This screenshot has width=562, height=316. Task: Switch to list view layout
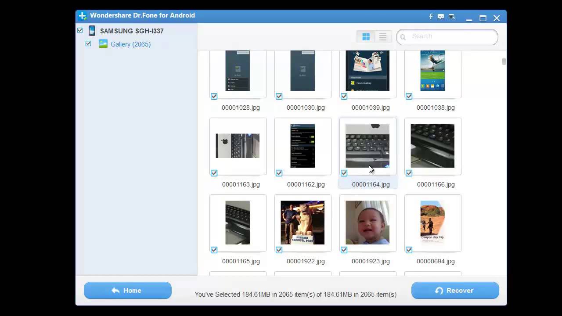point(383,37)
